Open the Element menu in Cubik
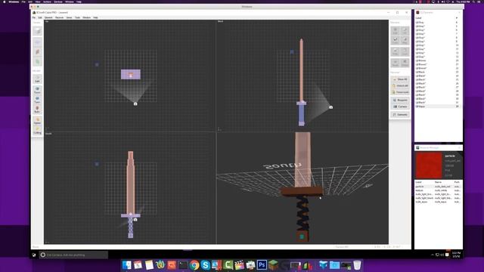This screenshot has height=272, width=484. (x=48, y=17)
